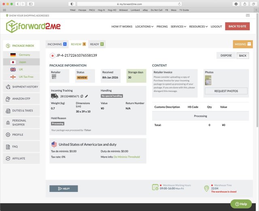Open the package photo thumbnail
The width and height of the screenshot is (259, 211).
coord(208,80)
